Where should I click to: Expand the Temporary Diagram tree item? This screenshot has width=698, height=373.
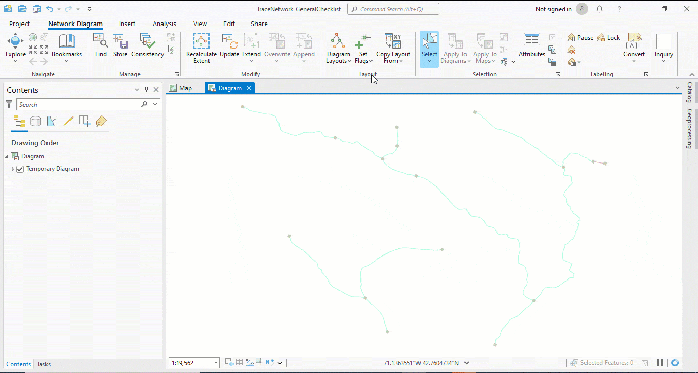coord(12,169)
